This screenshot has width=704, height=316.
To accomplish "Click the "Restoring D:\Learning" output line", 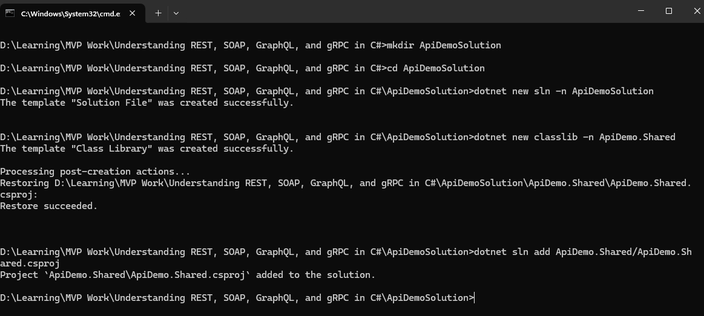I will pos(345,183).
